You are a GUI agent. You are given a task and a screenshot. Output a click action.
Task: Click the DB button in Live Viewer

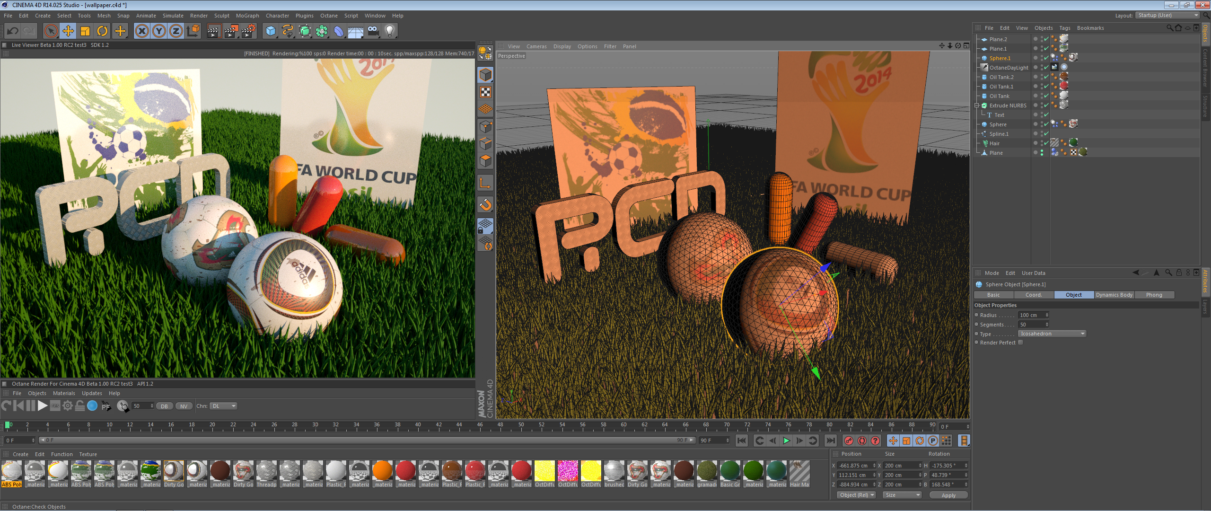tap(164, 406)
